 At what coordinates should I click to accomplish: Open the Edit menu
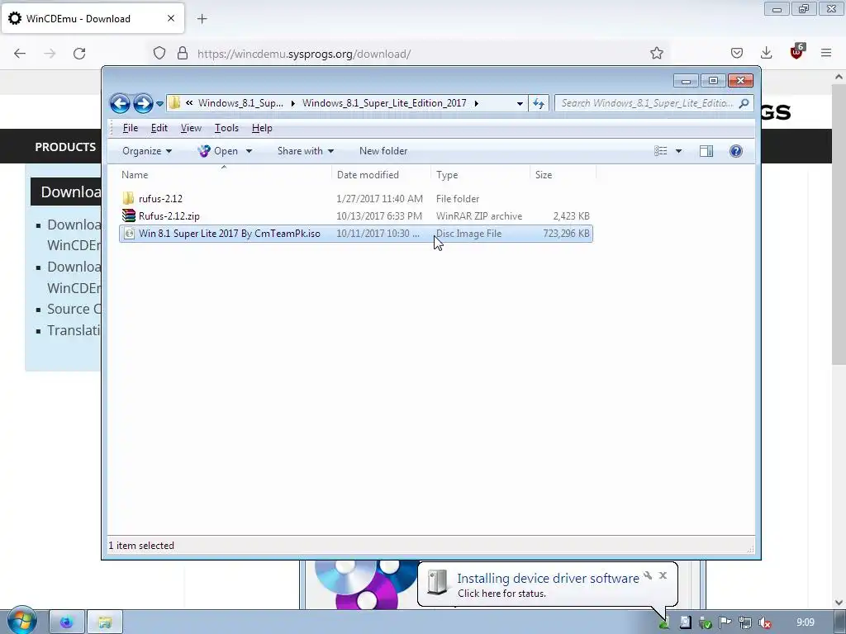[x=159, y=128]
